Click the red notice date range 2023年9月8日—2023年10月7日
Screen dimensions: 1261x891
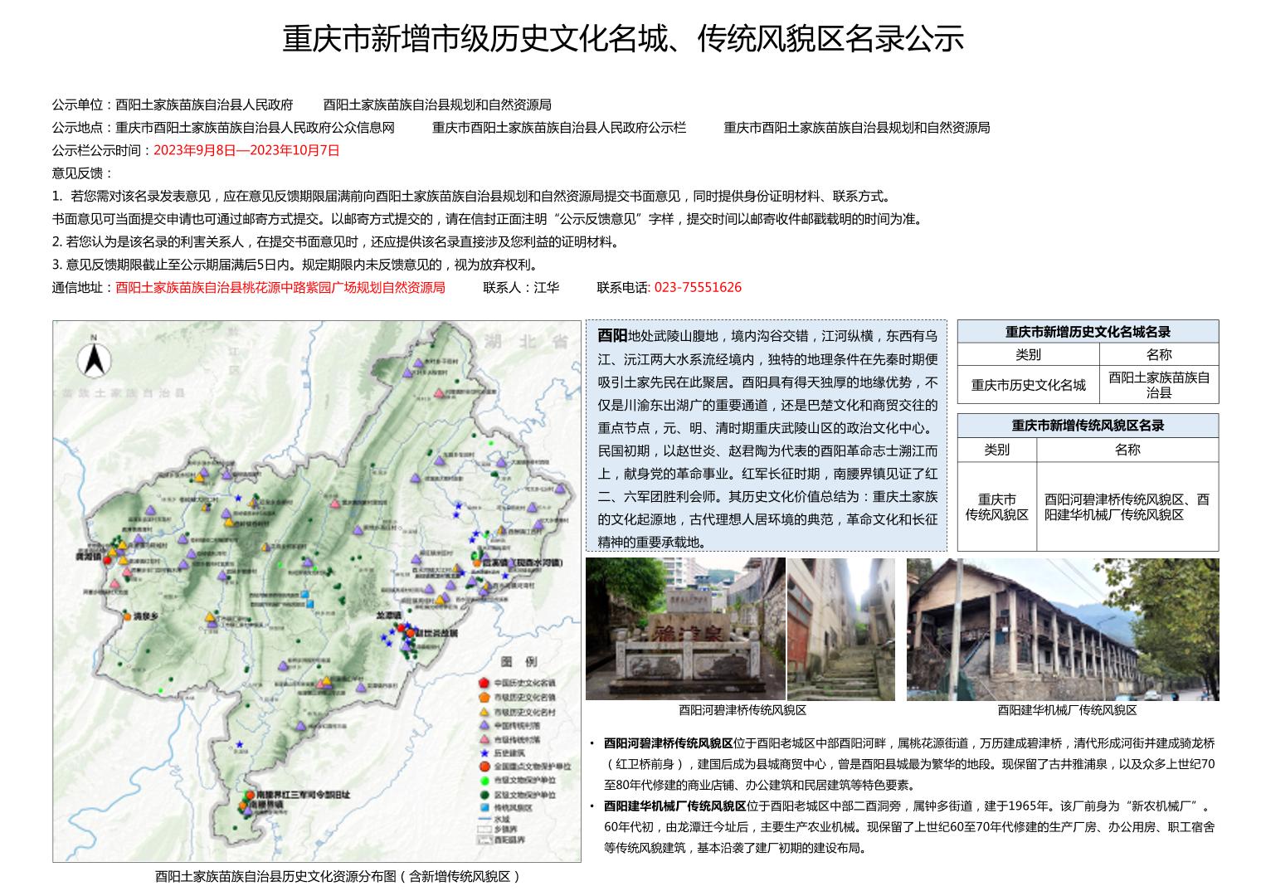coord(246,150)
